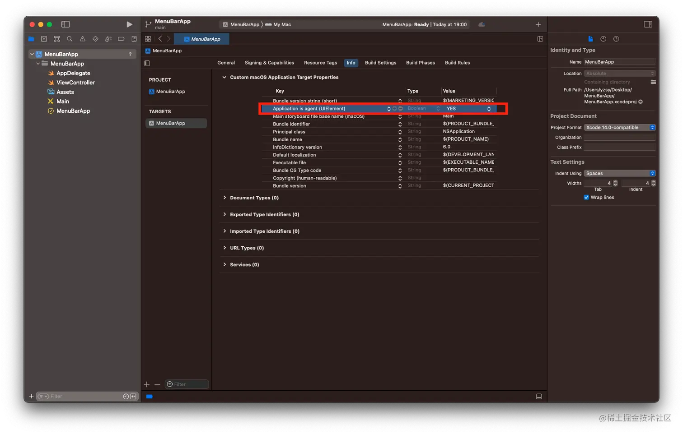Switch to Build Phases tab

pos(421,63)
